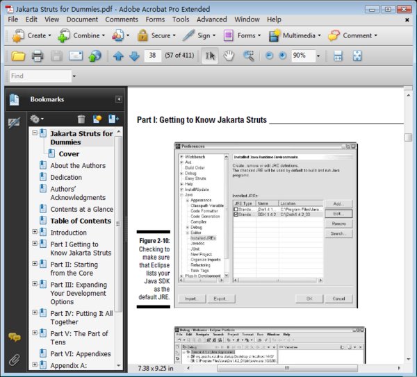The image size is (417, 377).
Task: Open the Comments menu
Action: (122, 19)
